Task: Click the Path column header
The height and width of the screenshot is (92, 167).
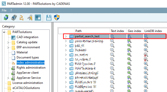Action: [x=92, y=31]
